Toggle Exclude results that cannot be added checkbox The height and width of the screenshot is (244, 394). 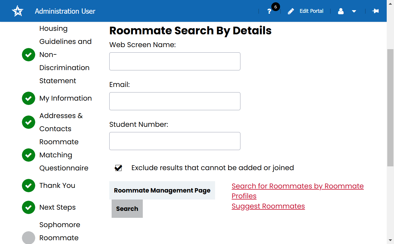pyautogui.click(x=118, y=168)
